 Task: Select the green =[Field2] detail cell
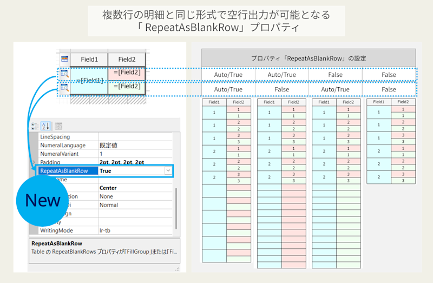point(127,87)
